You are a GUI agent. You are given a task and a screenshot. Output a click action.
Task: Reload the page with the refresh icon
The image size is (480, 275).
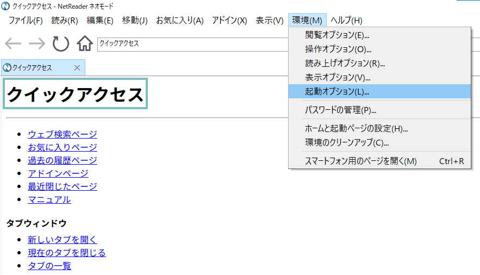(61, 43)
